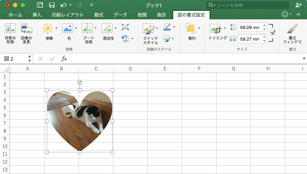Image resolution: width=307 pixels, height=174 pixels.
Task: Click the formula bar confirm checkmark icon
Action: coord(52,58)
